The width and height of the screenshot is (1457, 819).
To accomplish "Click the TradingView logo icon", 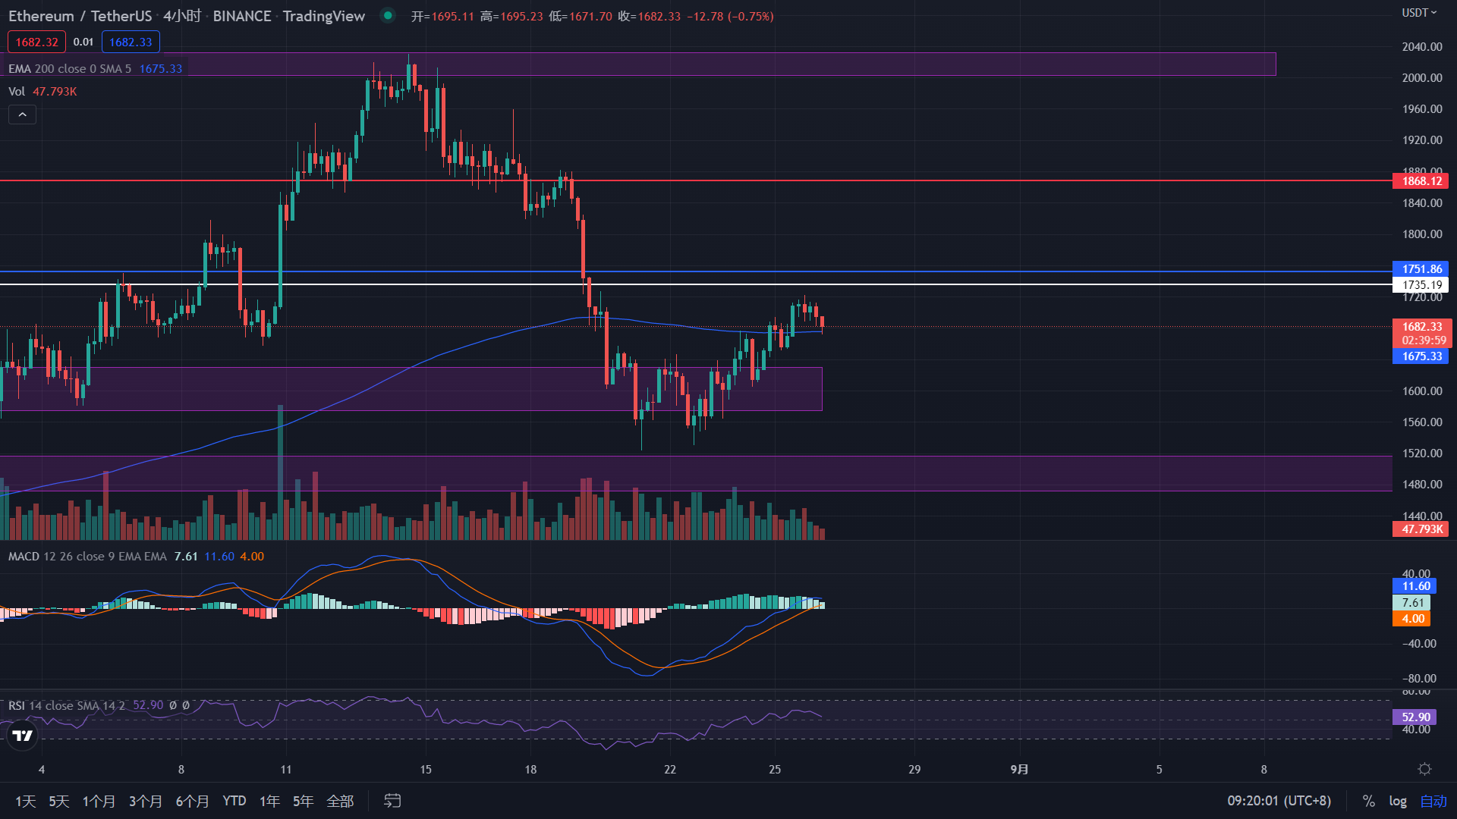I will coord(22,735).
